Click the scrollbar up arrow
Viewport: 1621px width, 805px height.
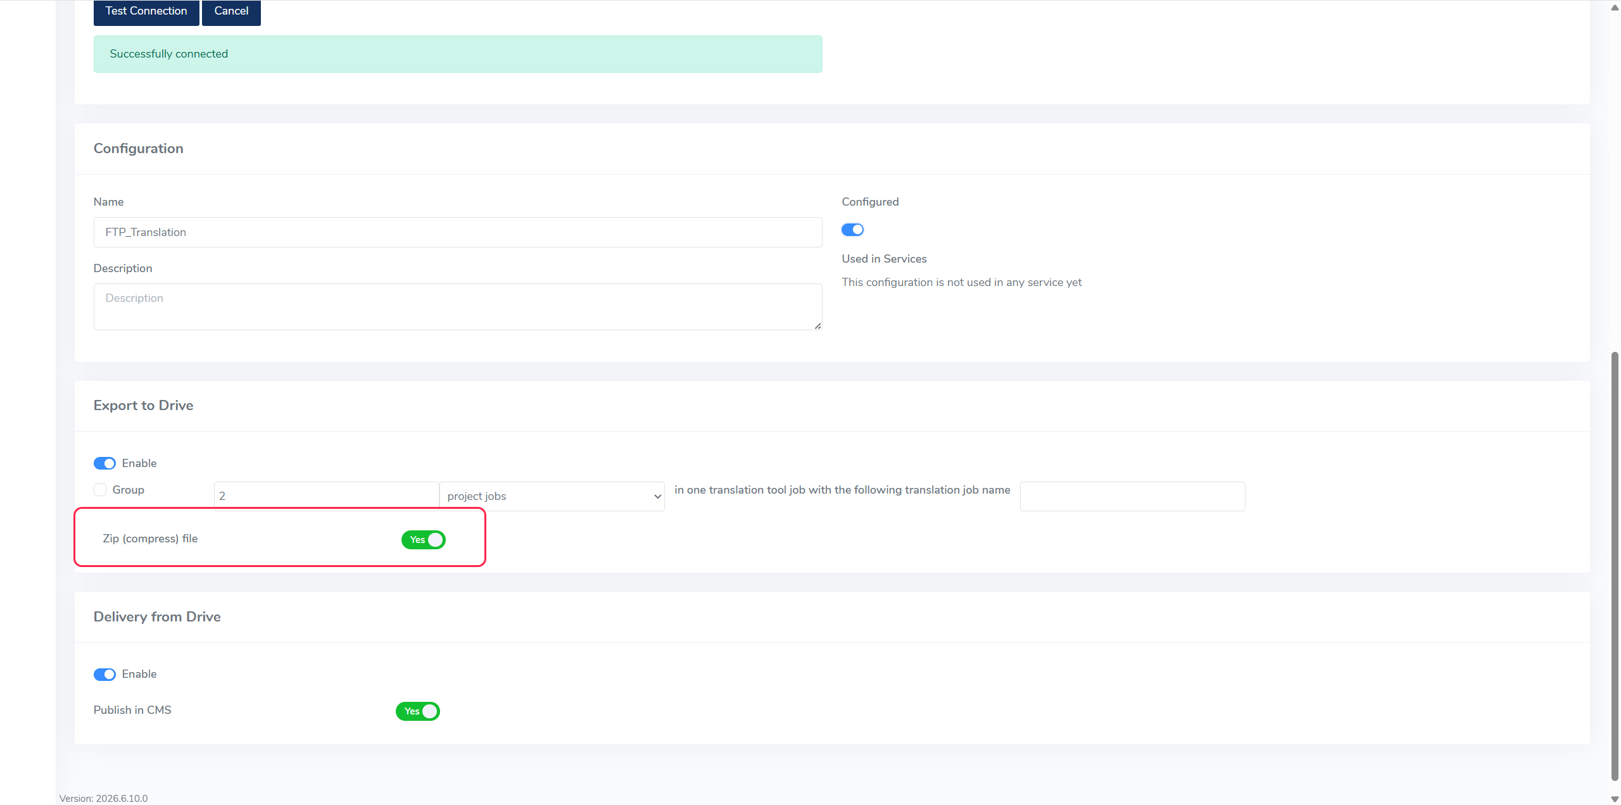coord(1615,7)
